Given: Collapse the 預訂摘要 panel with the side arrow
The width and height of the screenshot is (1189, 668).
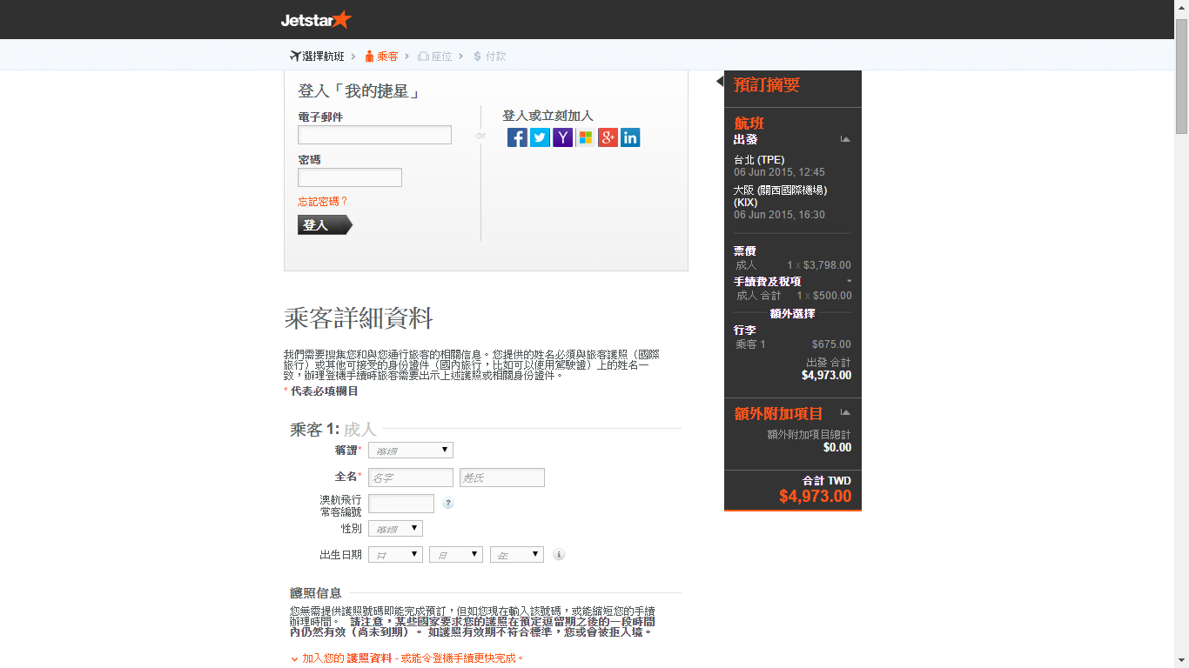Looking at the screenshot, I should [720, 81].
